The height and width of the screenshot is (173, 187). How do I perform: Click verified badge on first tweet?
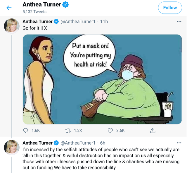[57, 21]
